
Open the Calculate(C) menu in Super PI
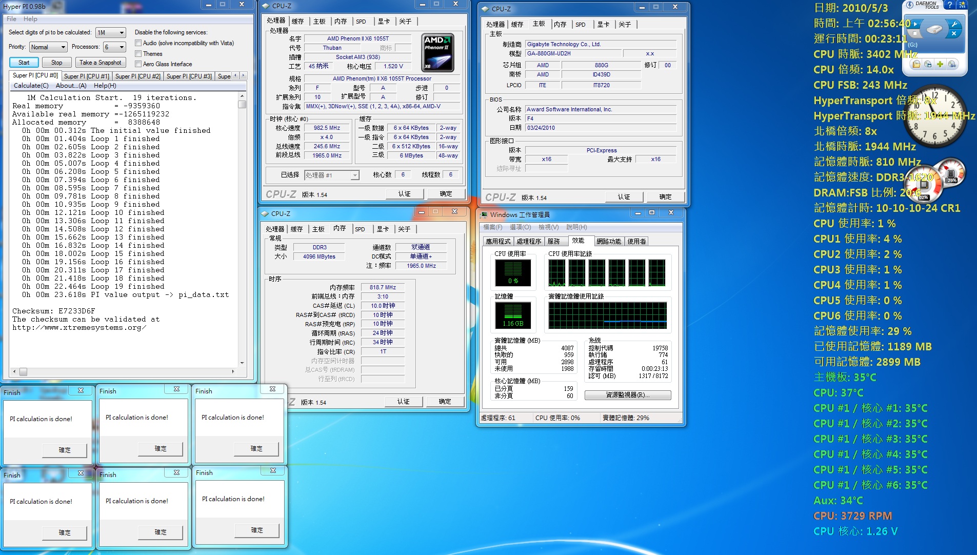(x=31, y=86)
